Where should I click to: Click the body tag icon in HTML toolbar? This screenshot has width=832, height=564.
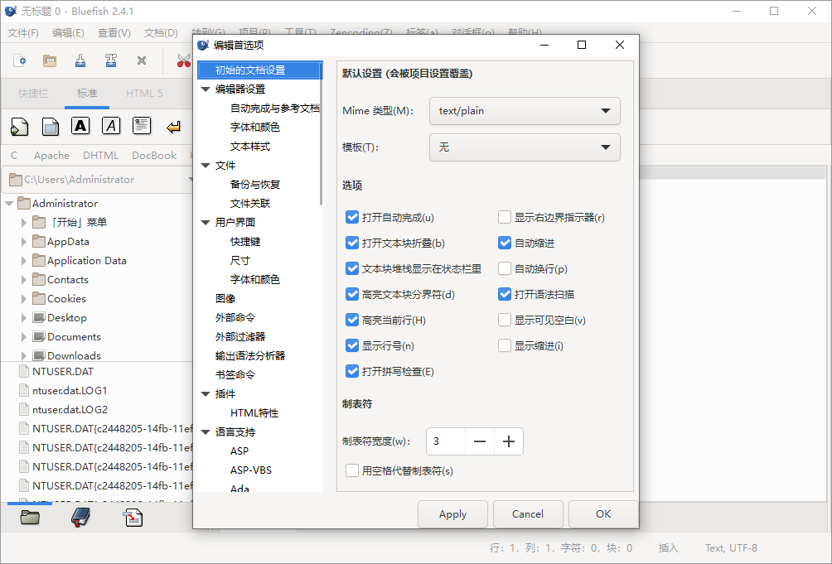click(51, 127)
